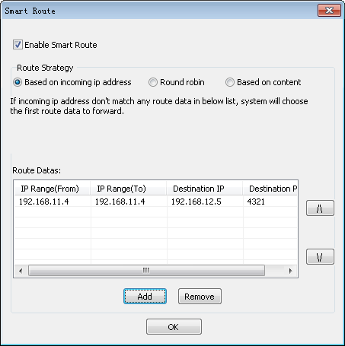The width and height of the screenshot is (345, 346).
Task: Click the IP Range(From) column header
Action: click(x=52, y=189)
